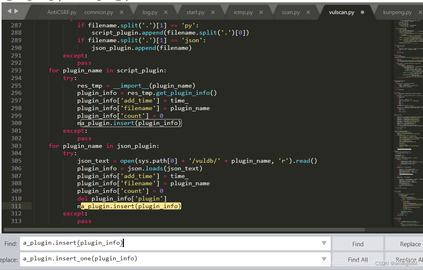The image size is (423, 270).
Task: Click the highlighted match on line 311
Action: click(131, 206)
